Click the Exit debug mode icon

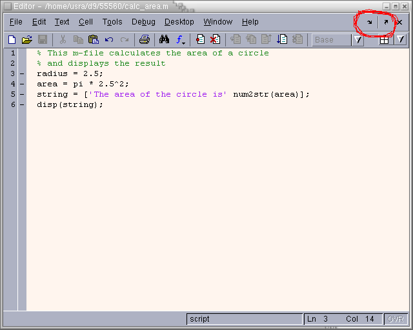tap(297, 40)
